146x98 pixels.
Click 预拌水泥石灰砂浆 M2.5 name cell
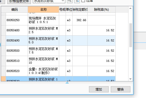pos(43,30)
